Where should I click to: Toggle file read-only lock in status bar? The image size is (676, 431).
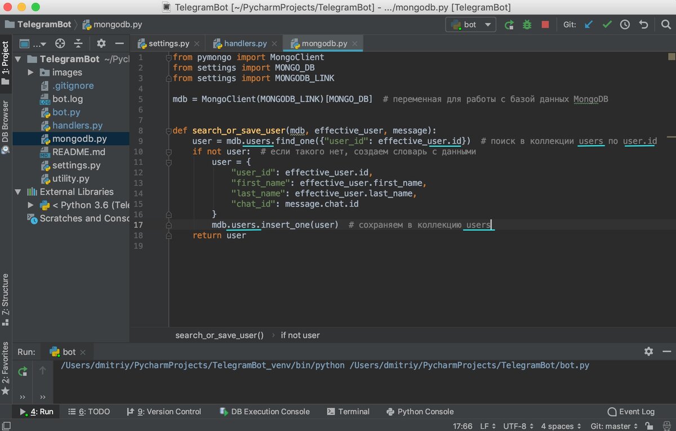[649, 426]
